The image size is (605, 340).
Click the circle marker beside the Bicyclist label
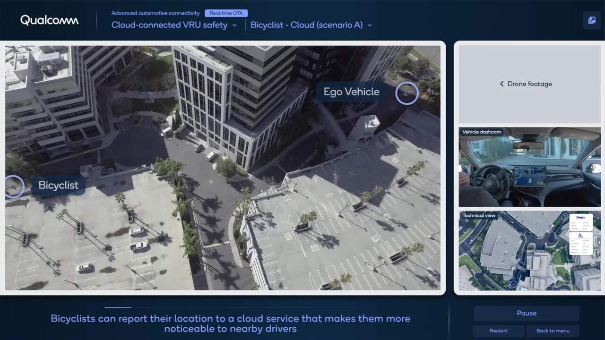click(x=13, y=186)
